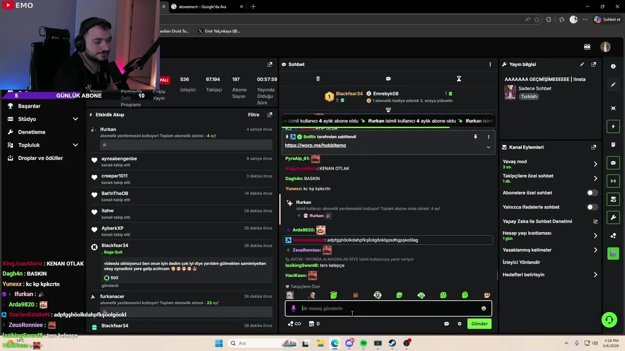The image size is (625, 351).
Task: Open the Blackfear34 leaderboard entry
Action: (x=344, y=97)
